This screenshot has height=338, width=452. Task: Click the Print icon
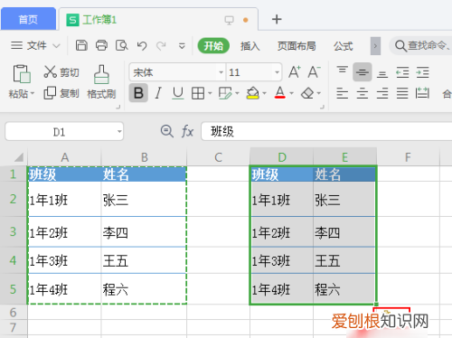(x=101, y=45)
